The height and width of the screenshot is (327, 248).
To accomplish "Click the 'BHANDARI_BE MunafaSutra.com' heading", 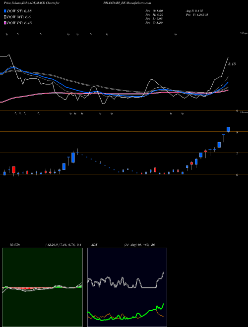I will (x=126, y=3).
